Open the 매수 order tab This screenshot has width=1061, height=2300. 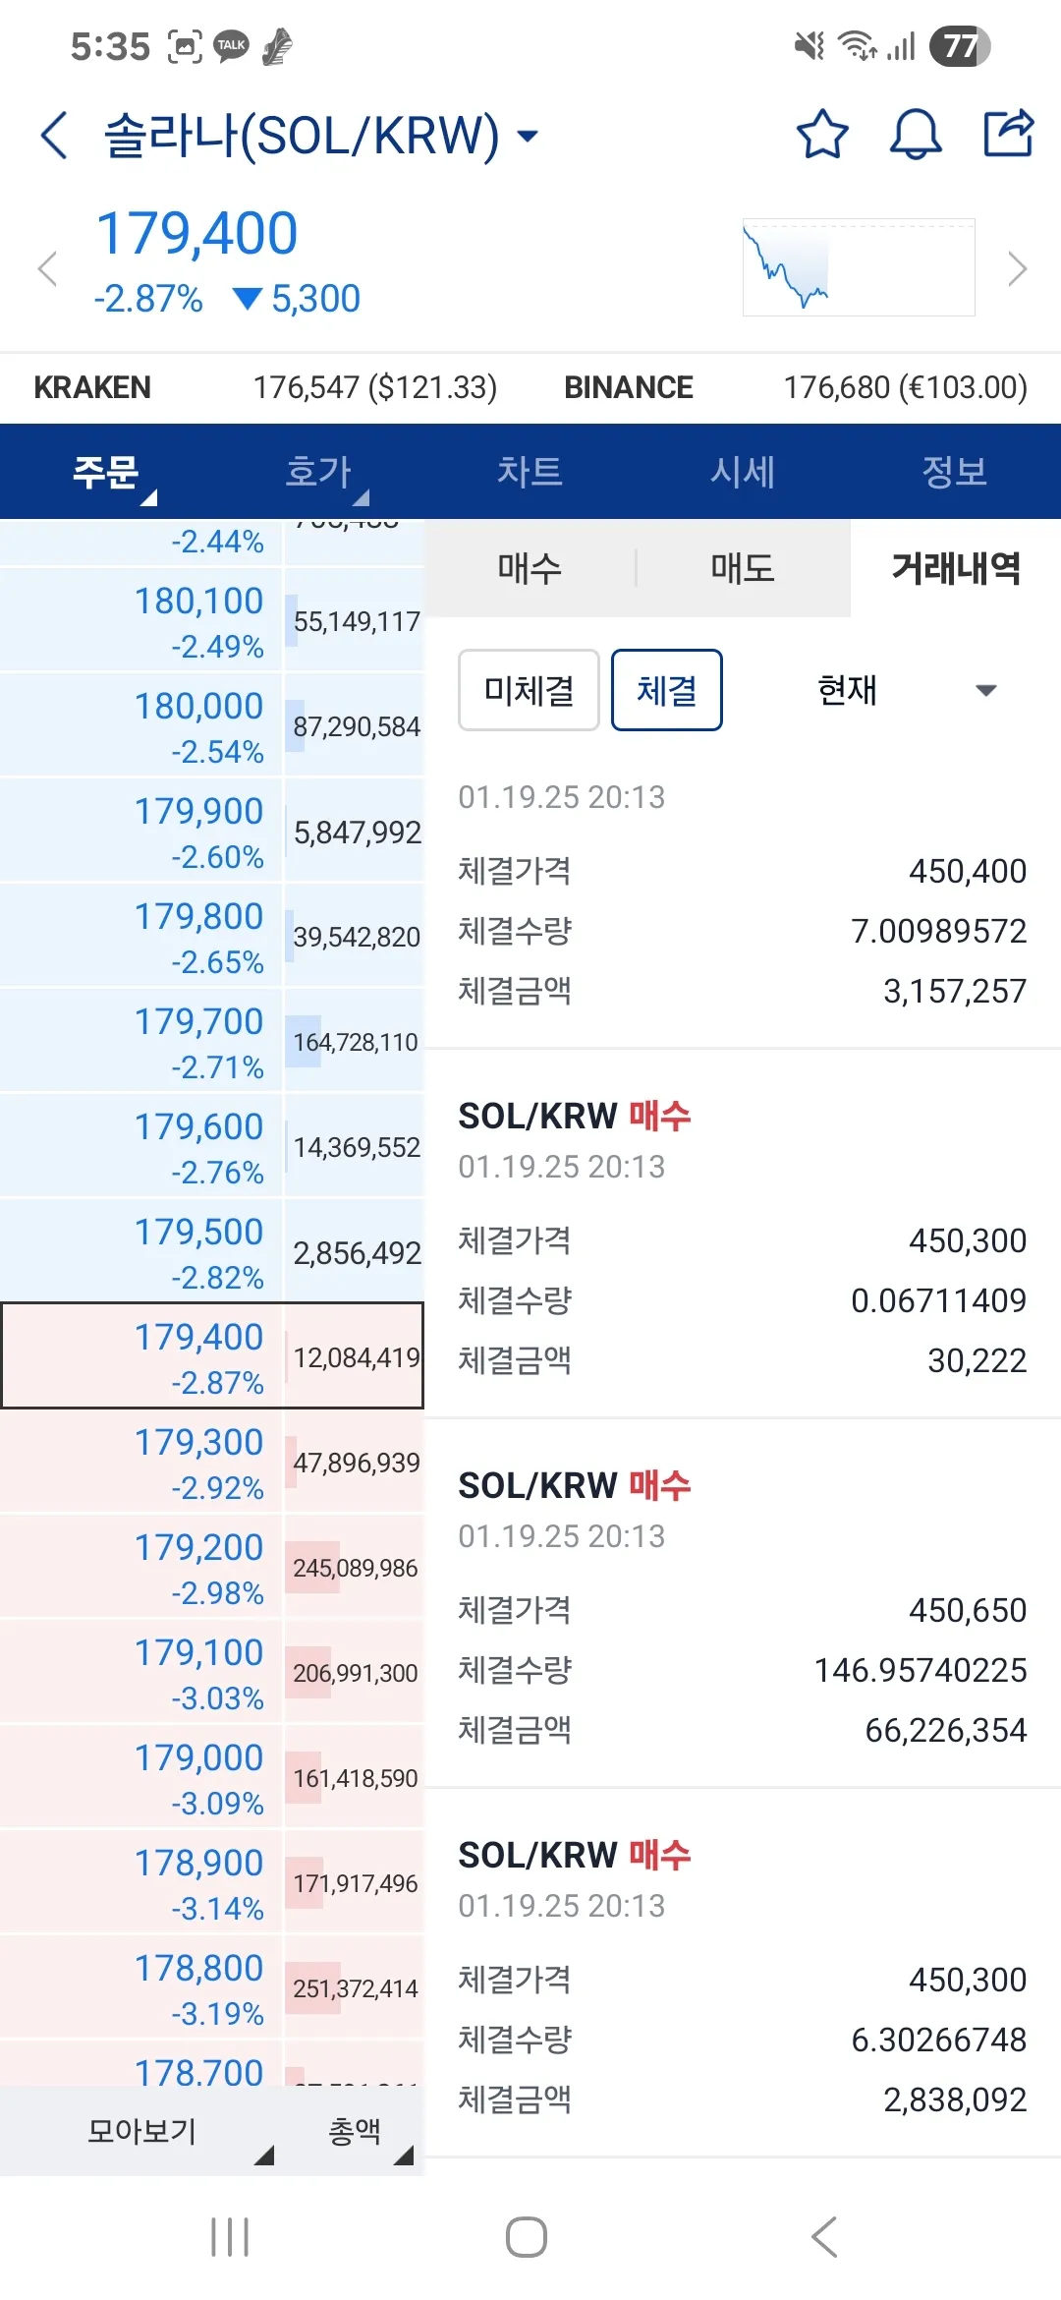click(530, 568)
